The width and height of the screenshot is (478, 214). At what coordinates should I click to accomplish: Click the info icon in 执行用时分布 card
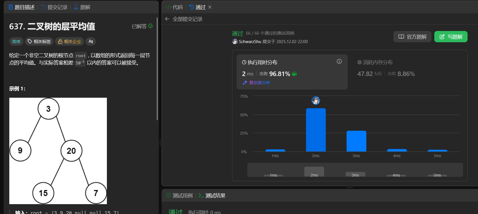coord(339,61)
